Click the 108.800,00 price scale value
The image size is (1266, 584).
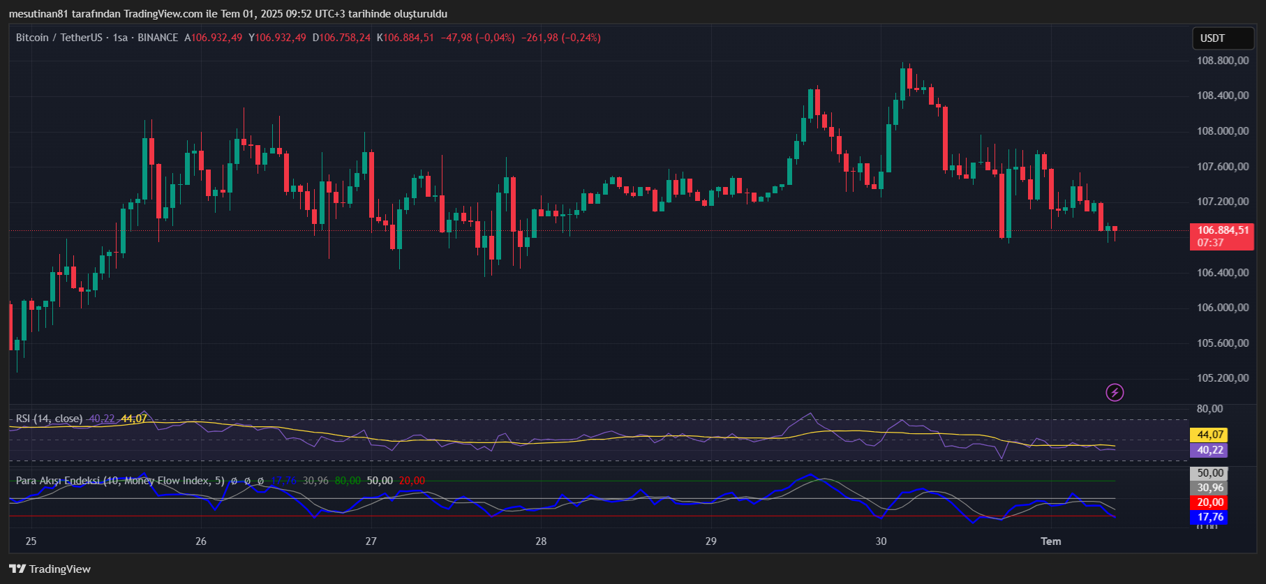point(1223,61)
